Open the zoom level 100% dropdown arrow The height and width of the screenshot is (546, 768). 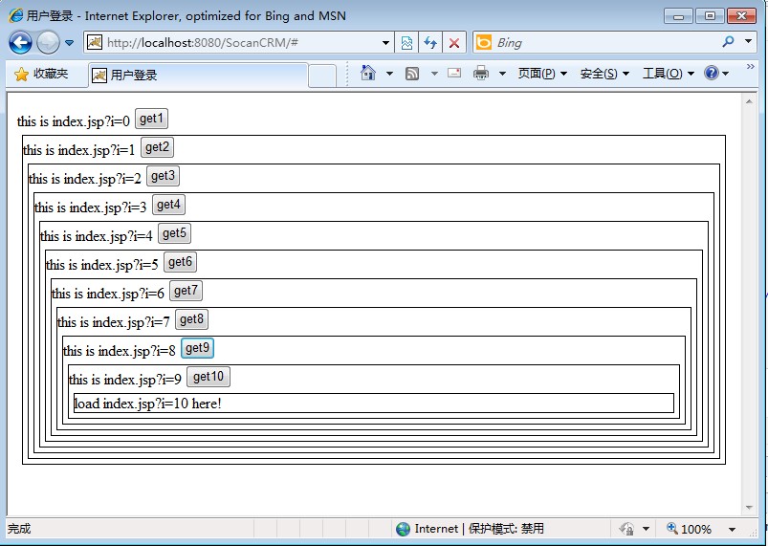pos(733,529)
